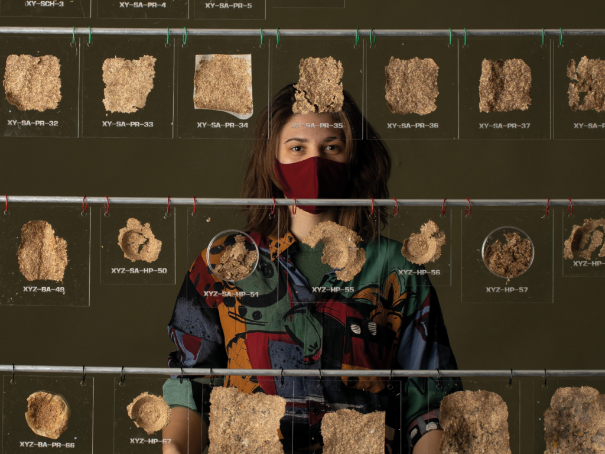Screen dimensions: 605x454
Task: Click the XY-SA-PR-35 sample above the face
Action: click(318, 85)
